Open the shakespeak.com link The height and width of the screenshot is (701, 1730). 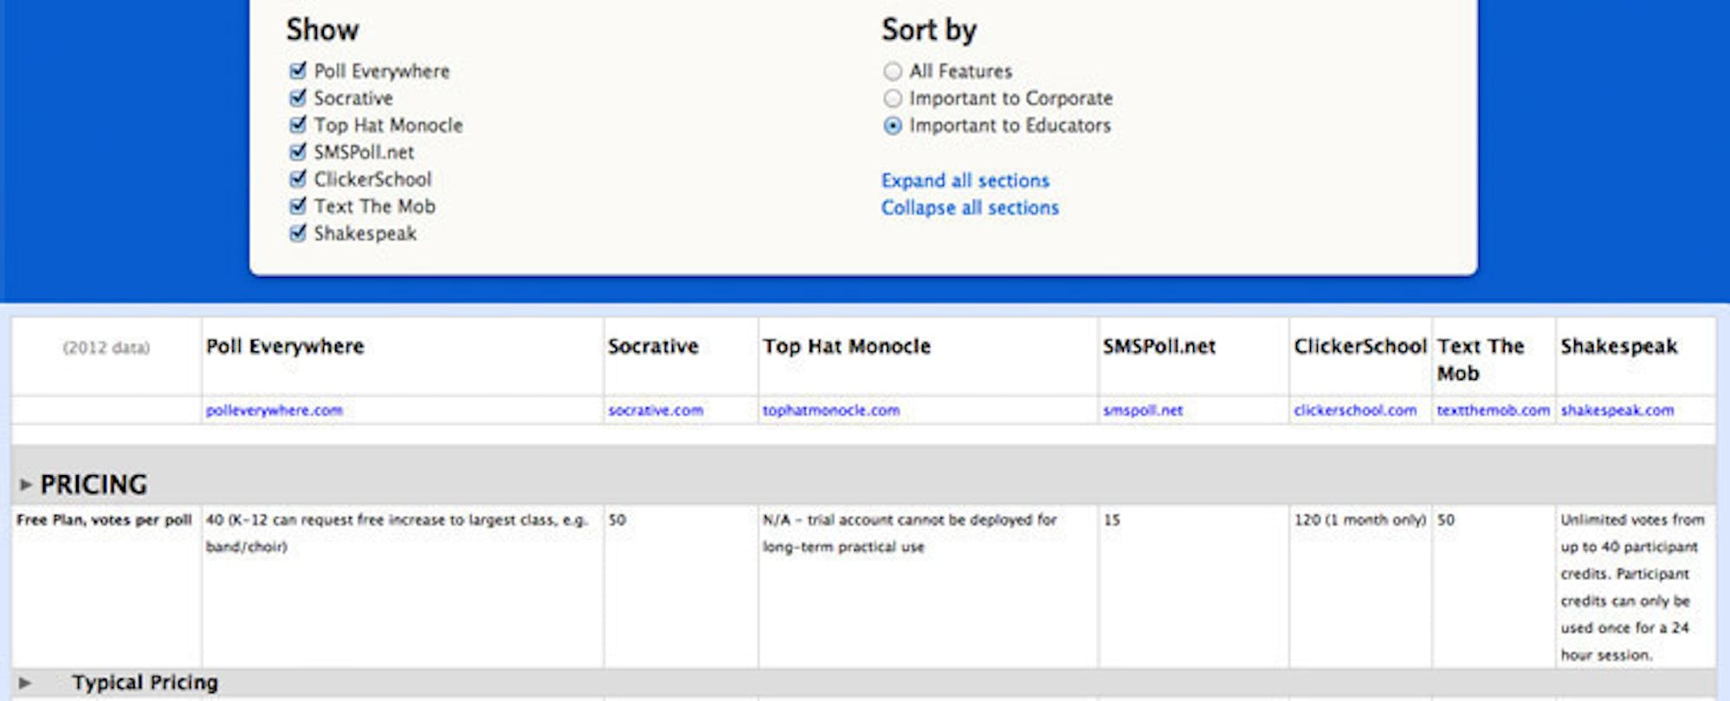click(x=1617, y=410)
